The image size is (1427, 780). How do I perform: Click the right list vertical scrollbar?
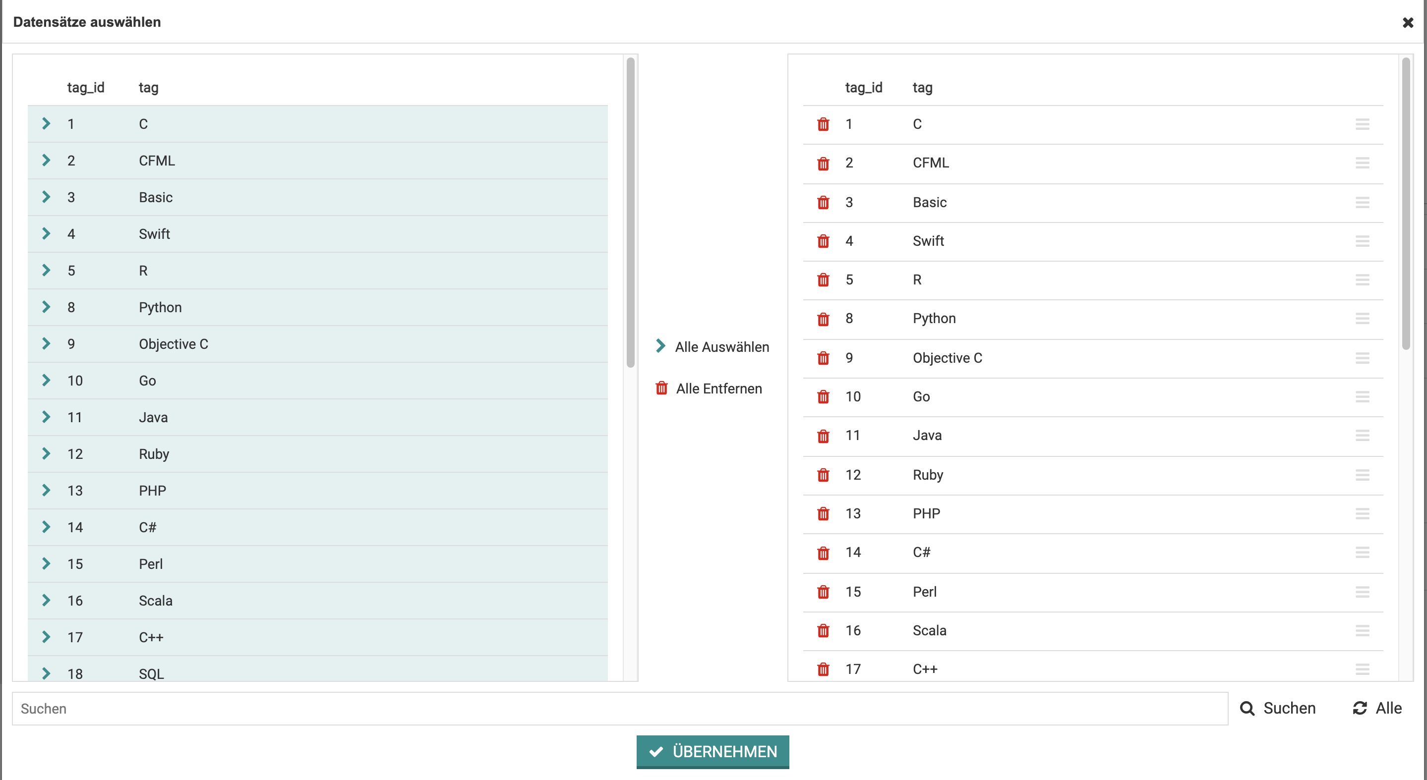[x=1406, y=204]
